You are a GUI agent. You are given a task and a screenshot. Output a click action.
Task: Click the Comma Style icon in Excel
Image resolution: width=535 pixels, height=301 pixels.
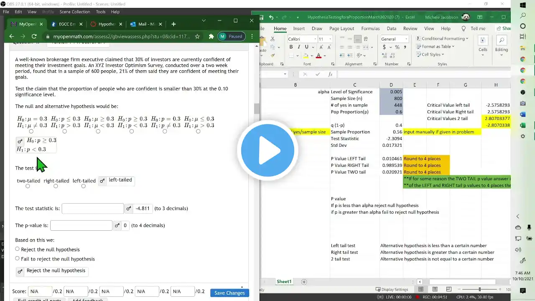tap(405, 47)
